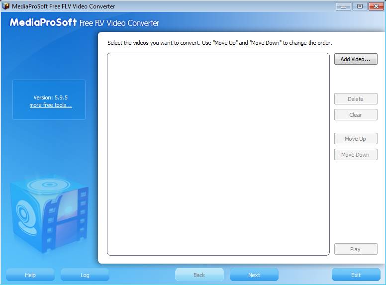Click the 'Version: 5.9.5' text
386x285 pixels.
pyautogui.click(x=50, y=97)
